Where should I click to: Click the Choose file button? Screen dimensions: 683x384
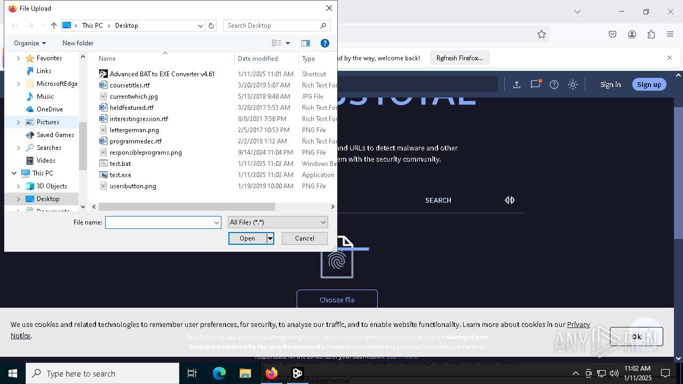click(337, 300)
